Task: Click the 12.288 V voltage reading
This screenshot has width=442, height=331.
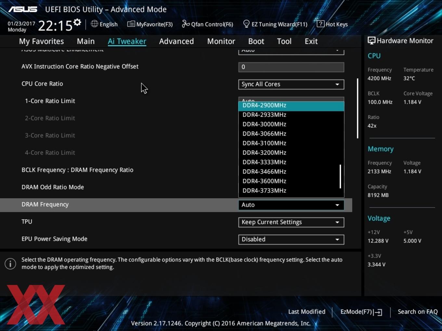Action: (378, 241)
